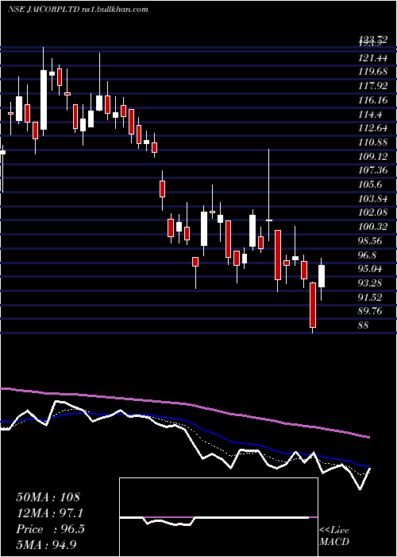The height and width of the screenshot is (557, 397).
Task: Select the 112.64 price label
Action: (x=372, y=128)
